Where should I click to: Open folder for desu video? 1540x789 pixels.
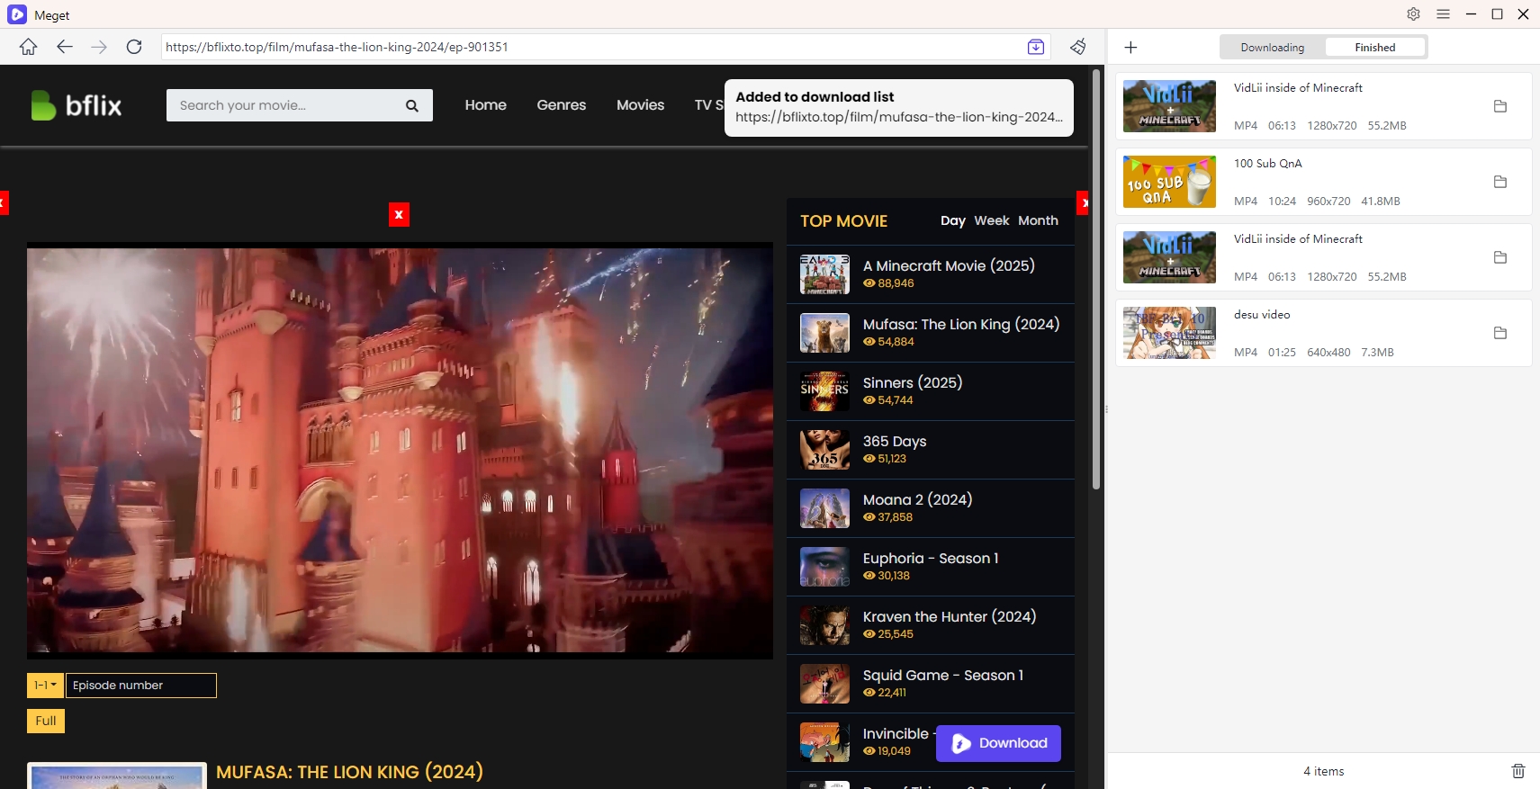(1500, 333)
